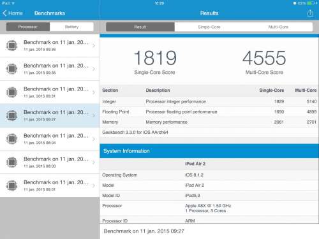Screen dimensions: 319x239
Task: Click the 1819 Single-Core Score value
Action: point(155,58)
